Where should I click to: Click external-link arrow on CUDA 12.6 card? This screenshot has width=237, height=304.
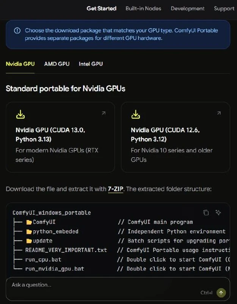pyautogui.click(x=219, y=113)
